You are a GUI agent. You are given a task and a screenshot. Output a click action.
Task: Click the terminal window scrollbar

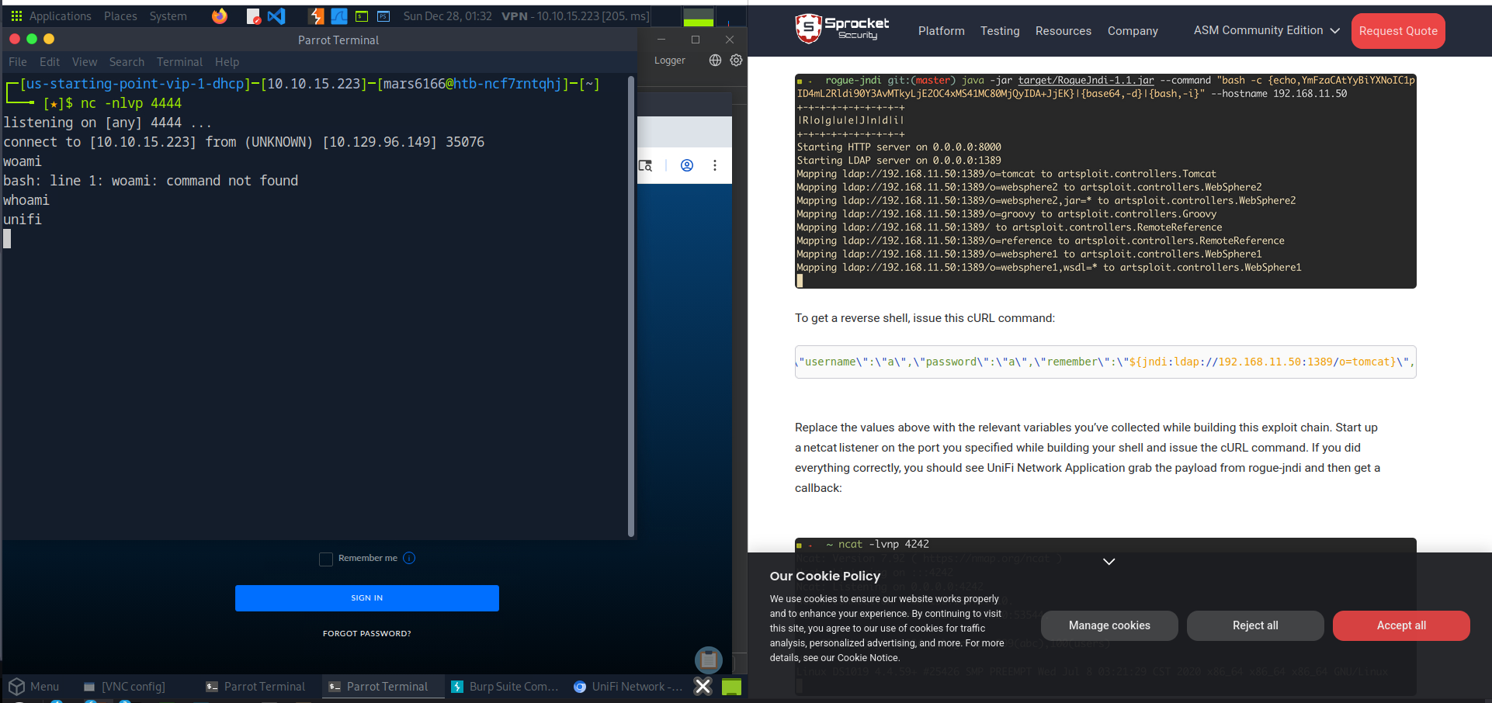630,310
